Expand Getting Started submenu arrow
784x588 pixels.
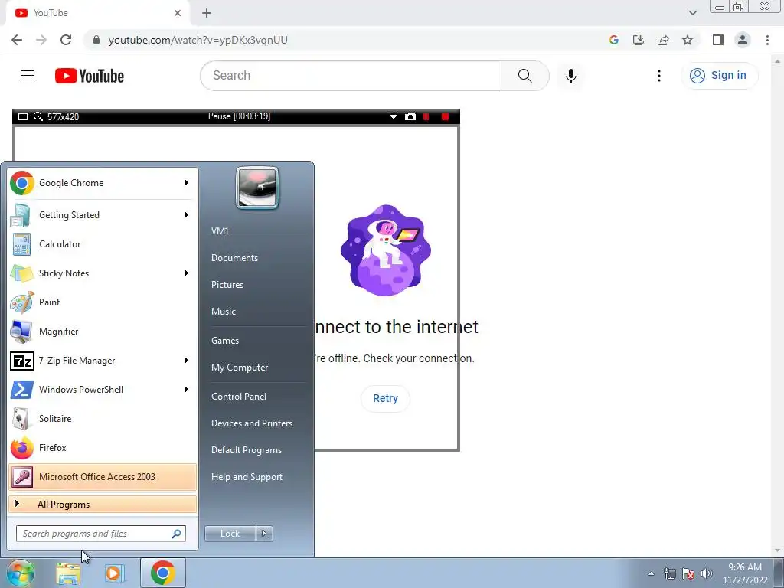click(x=187, y=215)
